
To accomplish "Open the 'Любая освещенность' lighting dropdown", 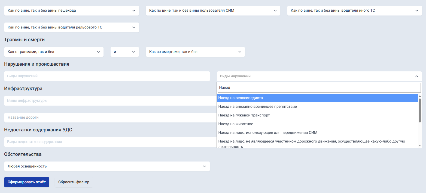I will pos(107,166).
